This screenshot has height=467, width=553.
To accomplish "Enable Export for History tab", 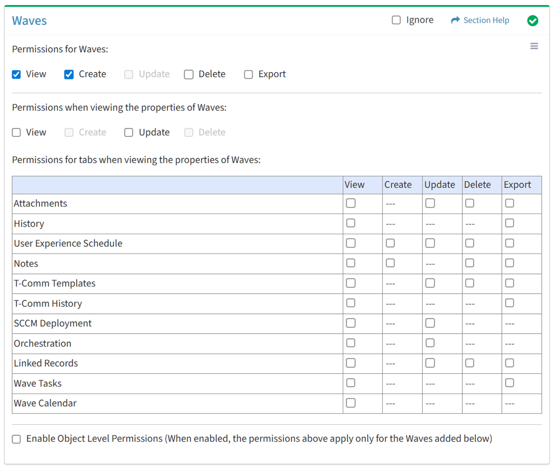I will [x=509, y=223].
